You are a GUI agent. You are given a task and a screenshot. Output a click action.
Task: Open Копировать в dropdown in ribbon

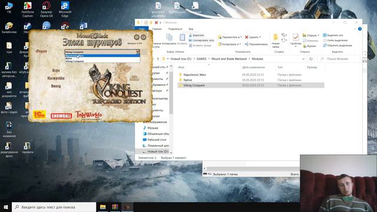click(229, 44)
